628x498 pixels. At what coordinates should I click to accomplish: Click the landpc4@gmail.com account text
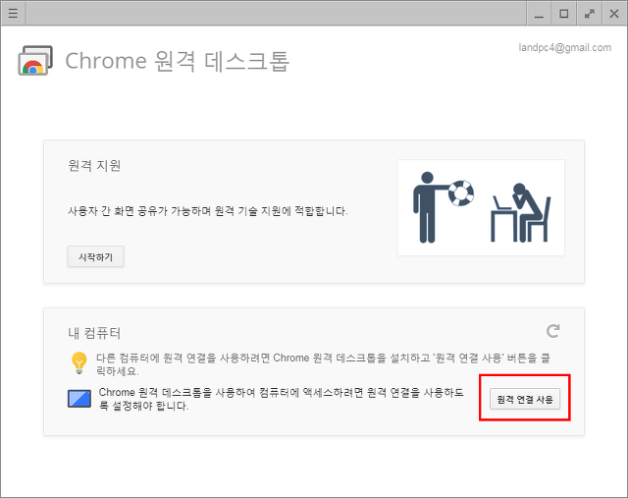coord(565,48)
